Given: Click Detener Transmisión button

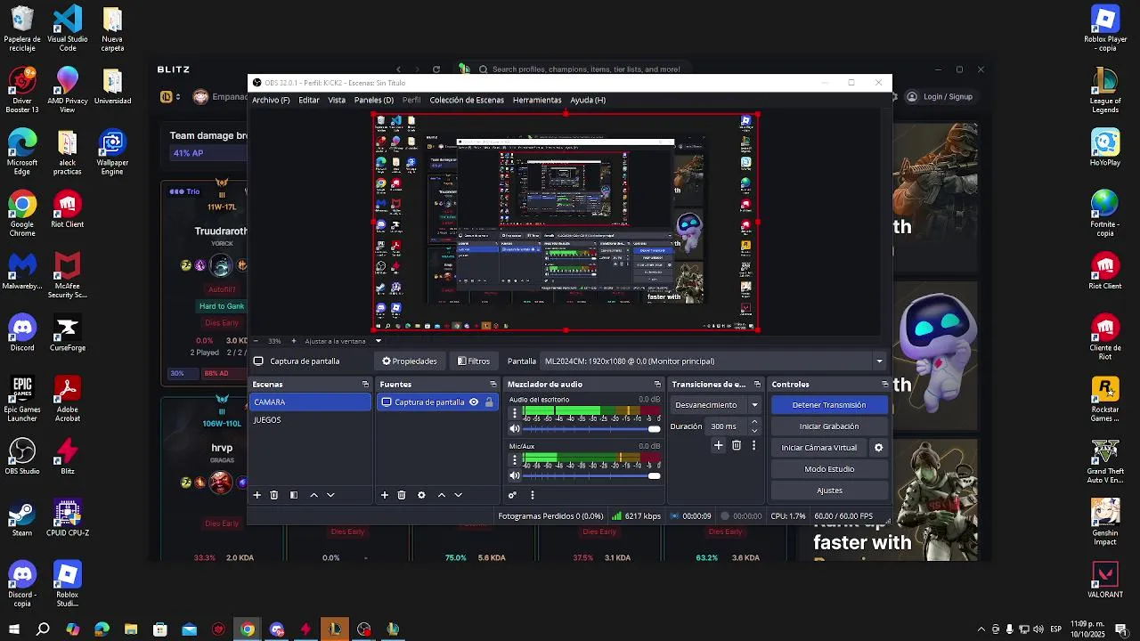Looking at the screenshot, I should [829, 405].
